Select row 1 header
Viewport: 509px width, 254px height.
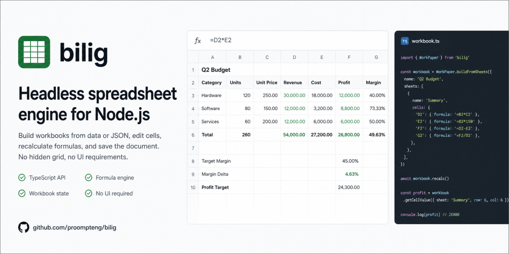pos(193,70)
